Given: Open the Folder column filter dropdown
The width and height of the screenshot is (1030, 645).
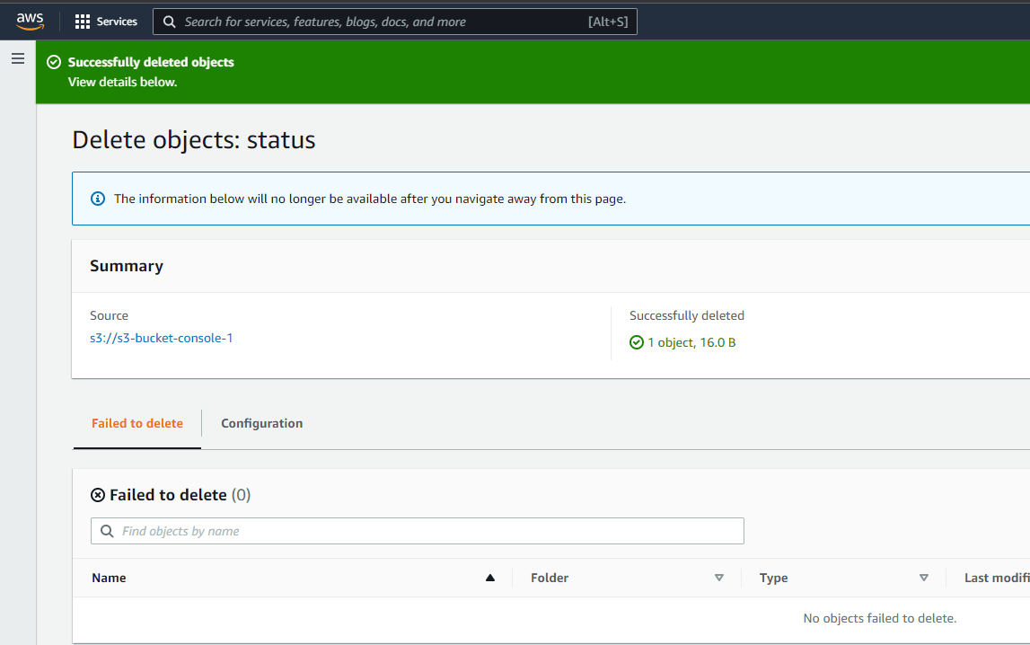Looking at the screenshot, I should 718,578.
